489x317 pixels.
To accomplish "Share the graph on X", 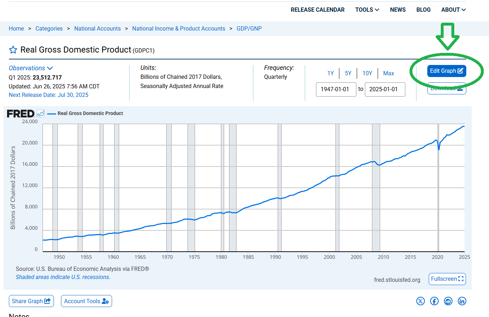I will (x=421, y=301).
